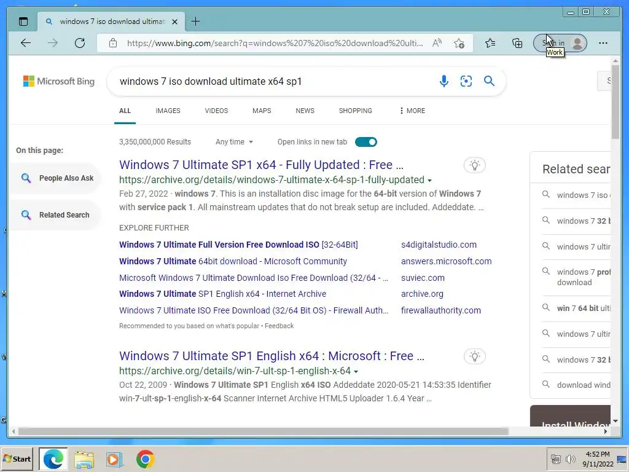Expand dropdown arrow beside fully-updated archive.org URL
This screenshot has height=472, width=629.
coord(429,181)
